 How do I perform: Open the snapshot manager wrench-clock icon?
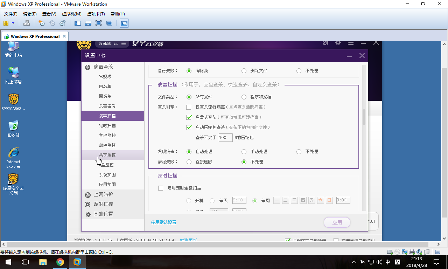[63, 23]
